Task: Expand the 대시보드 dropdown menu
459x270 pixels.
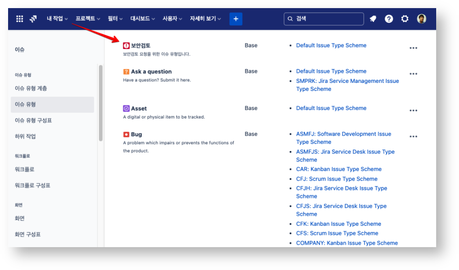Action: [x=143, y=19]
